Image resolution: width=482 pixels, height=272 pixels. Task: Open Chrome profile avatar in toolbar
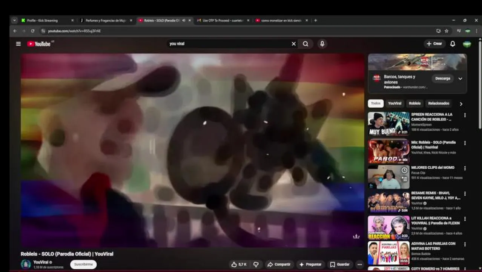point(468,31)
